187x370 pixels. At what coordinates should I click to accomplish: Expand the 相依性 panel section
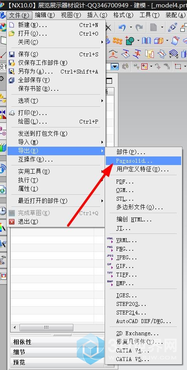coord(57,342)
